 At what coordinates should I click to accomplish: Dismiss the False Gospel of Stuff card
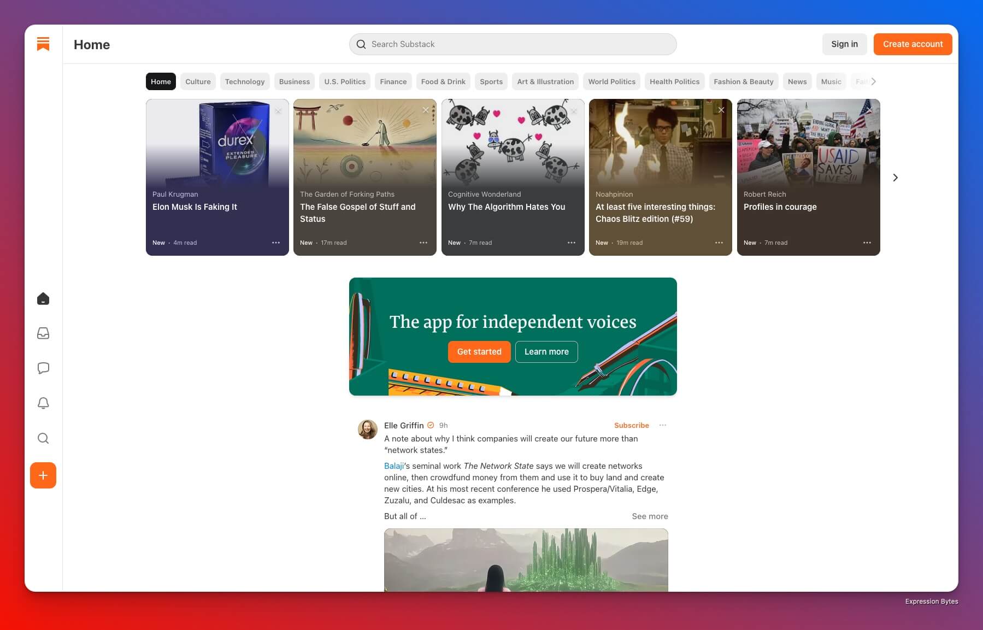pyautogui.click(x=426, y=110)
